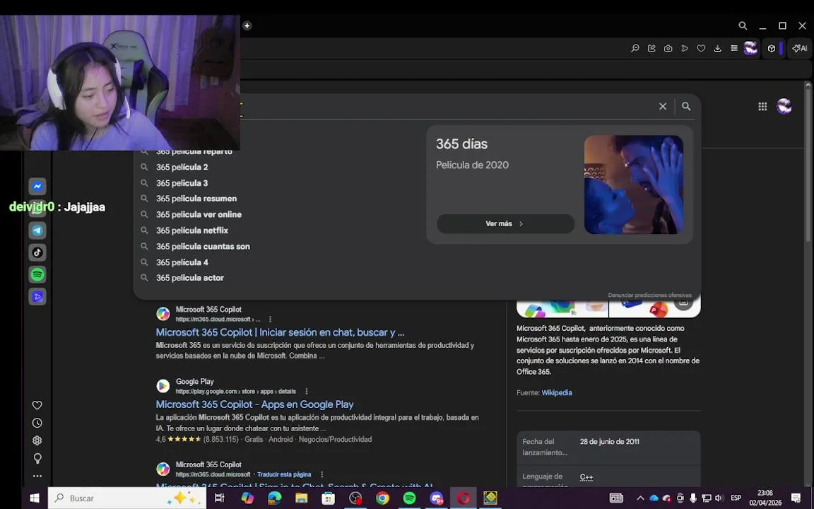Open the Wikipedia source link

click(557, 392)
